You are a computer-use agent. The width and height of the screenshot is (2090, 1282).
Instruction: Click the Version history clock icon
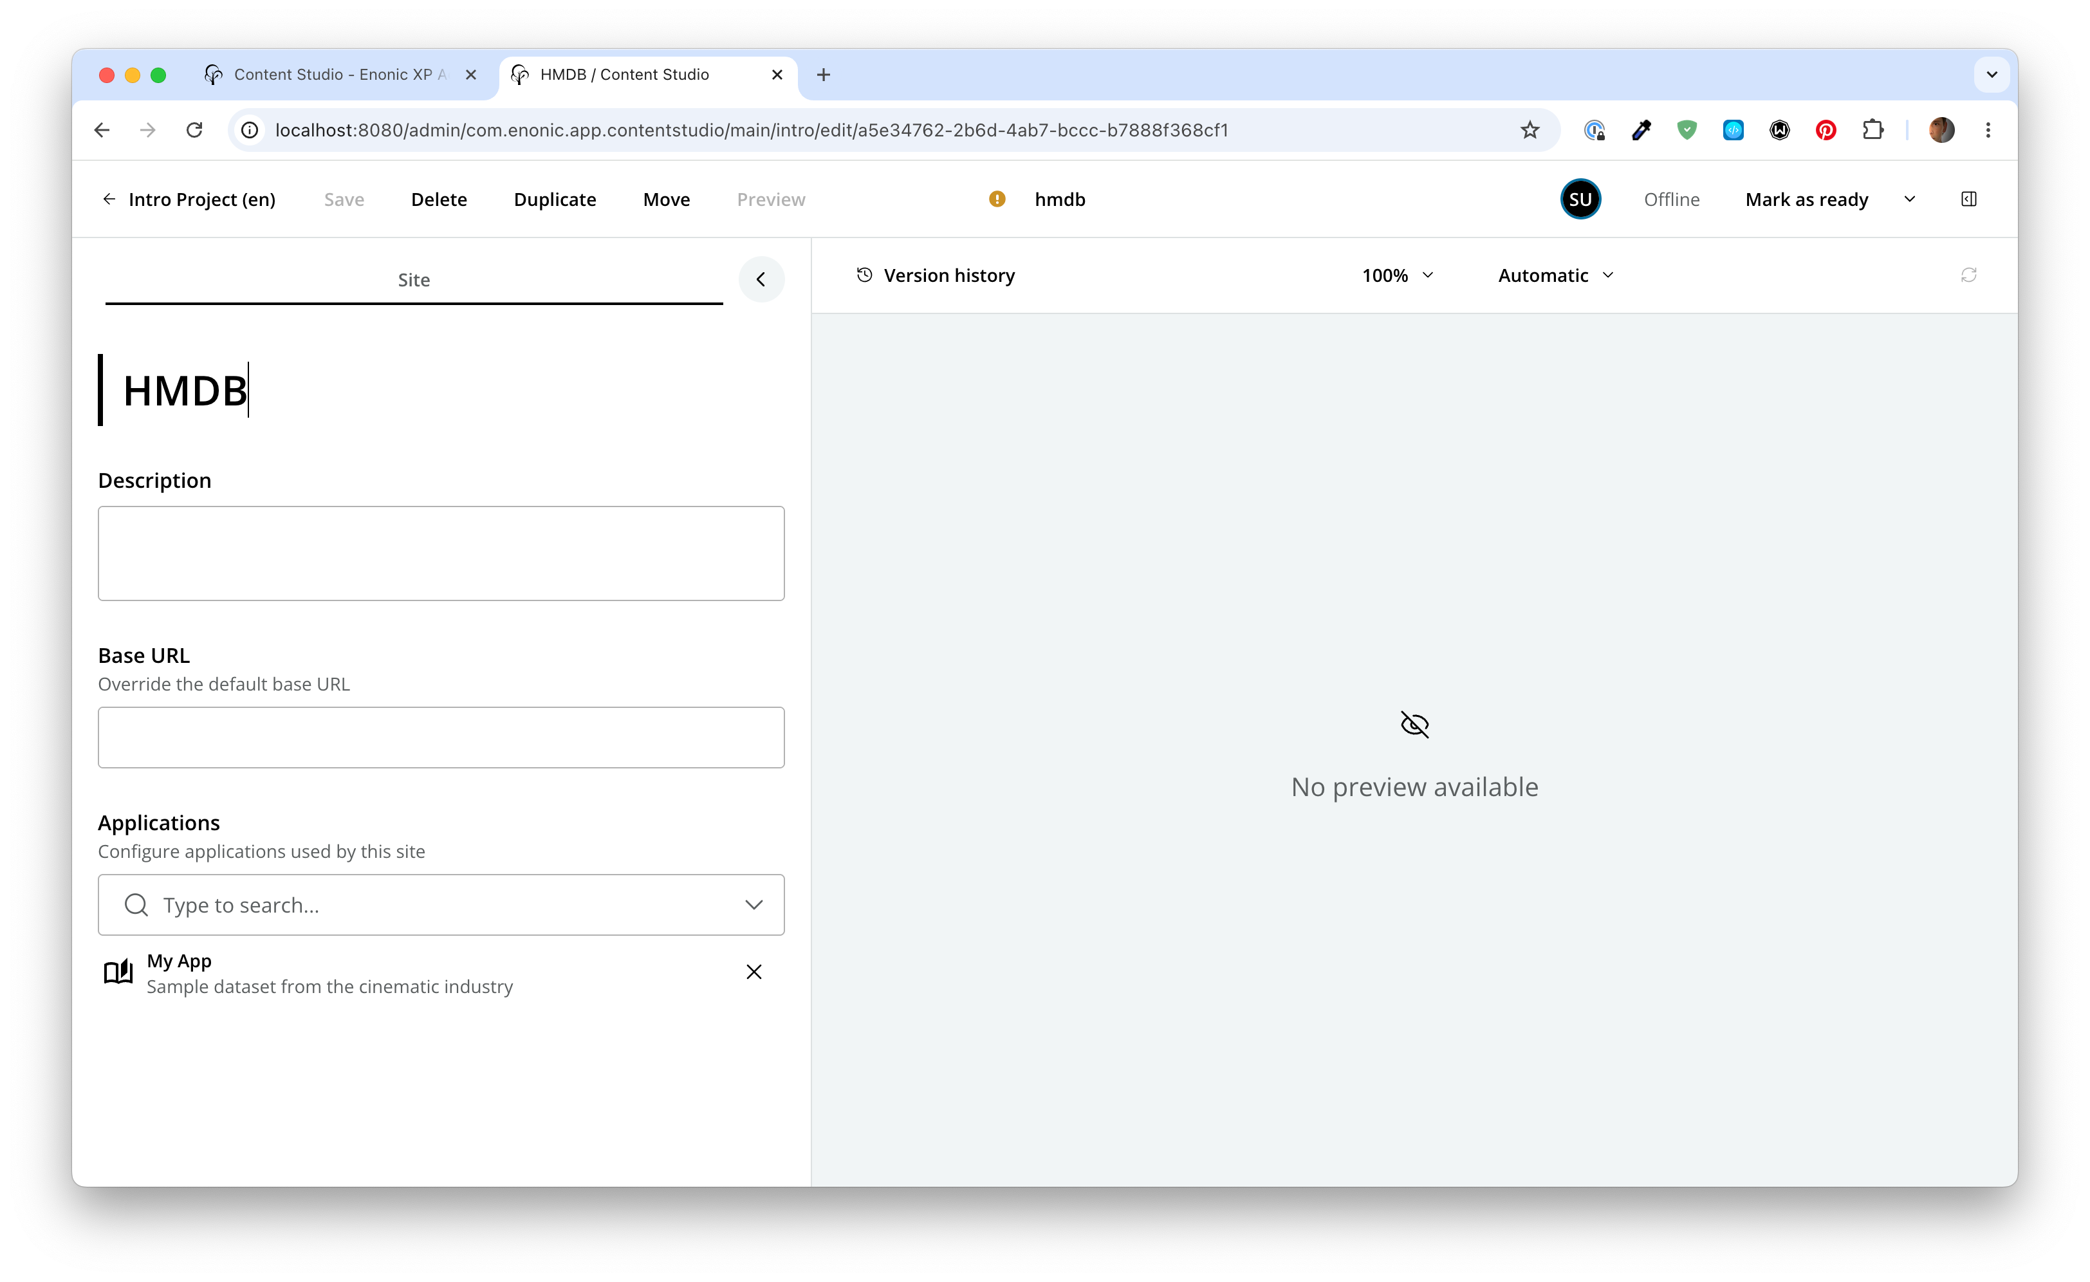[864, 275]
